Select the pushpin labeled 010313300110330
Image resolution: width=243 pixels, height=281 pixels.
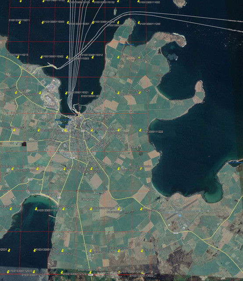(x=93, y=93)
